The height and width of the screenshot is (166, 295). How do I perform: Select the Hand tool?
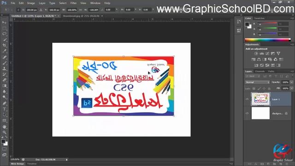tap(4, 127)
